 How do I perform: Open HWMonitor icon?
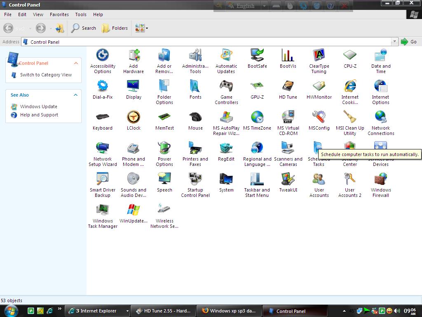[319, 86]
